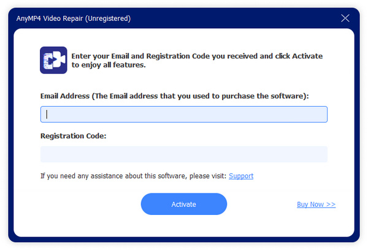Follow the Buy Now >> link
Viewport: 368px width, 250px height.
click(x=316, y=205)
